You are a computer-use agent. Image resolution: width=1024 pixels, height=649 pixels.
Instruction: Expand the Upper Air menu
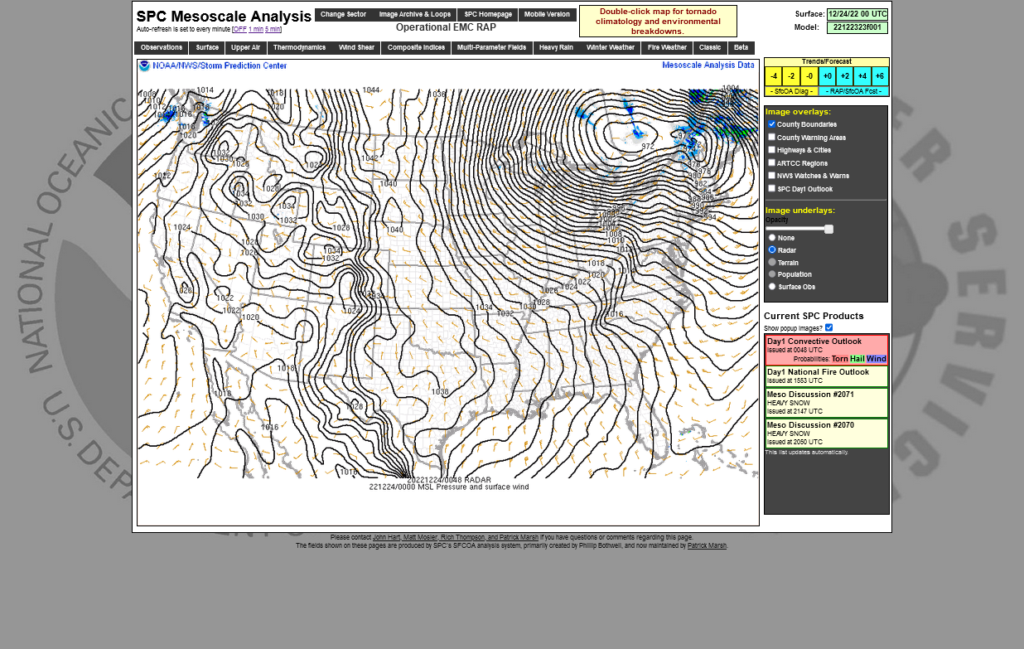point(245,48)
